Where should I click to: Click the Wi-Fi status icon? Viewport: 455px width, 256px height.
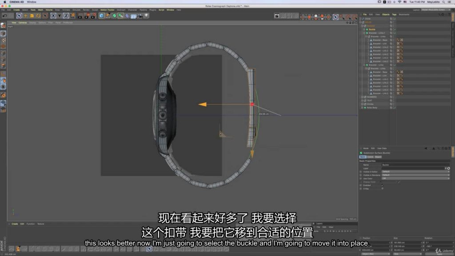coord(399,2)
